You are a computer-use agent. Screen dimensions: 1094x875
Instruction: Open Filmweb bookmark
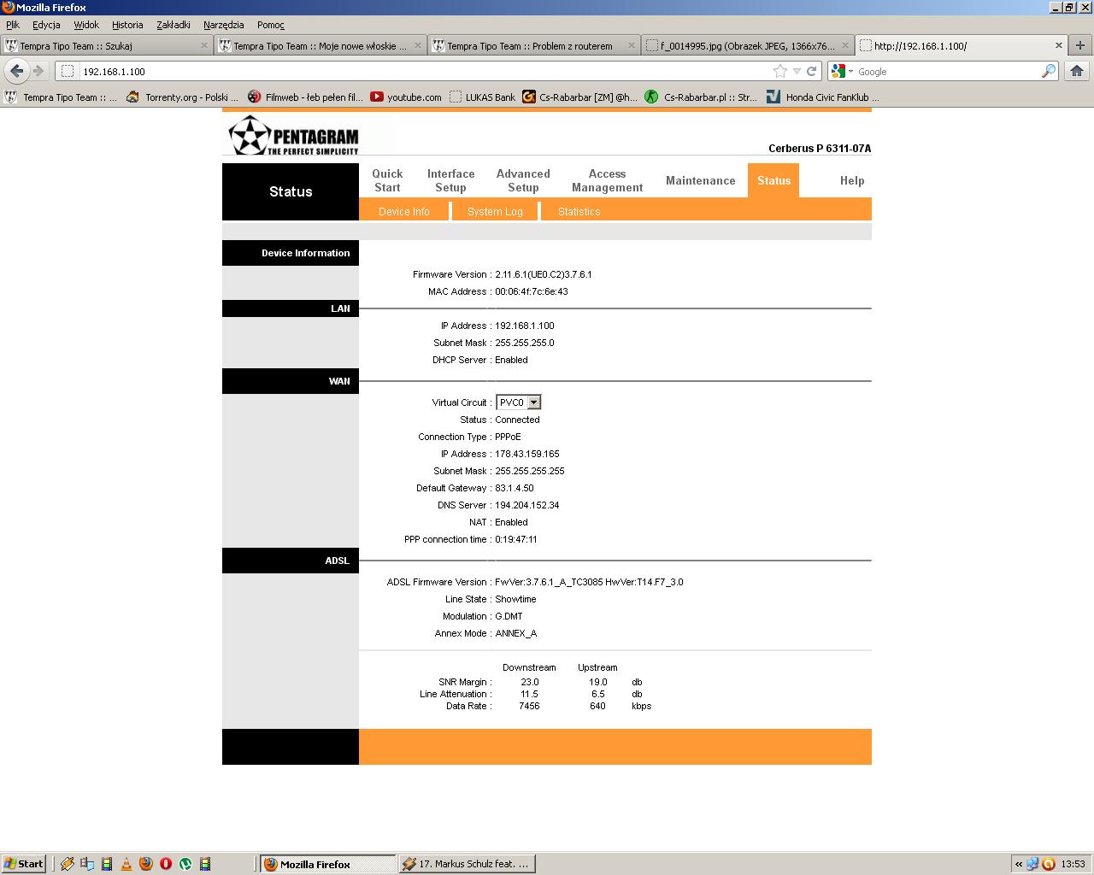point(306,97)
